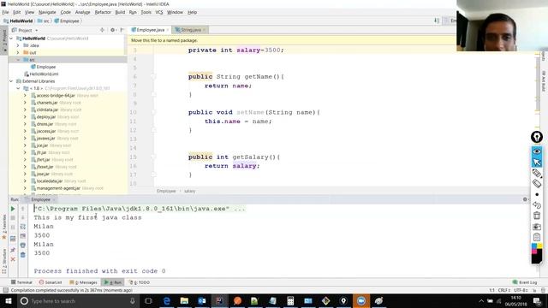Click the CRLF line separator in status bar
548x308 pixels.
(x=504, y=290)
